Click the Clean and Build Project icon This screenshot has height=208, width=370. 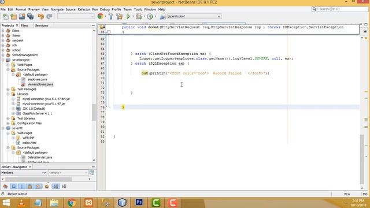click(120, 17)
